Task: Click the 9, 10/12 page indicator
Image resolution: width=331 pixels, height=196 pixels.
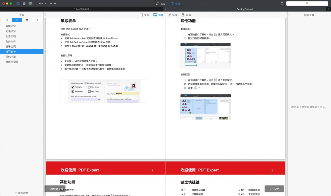Action: click(274, 189)
